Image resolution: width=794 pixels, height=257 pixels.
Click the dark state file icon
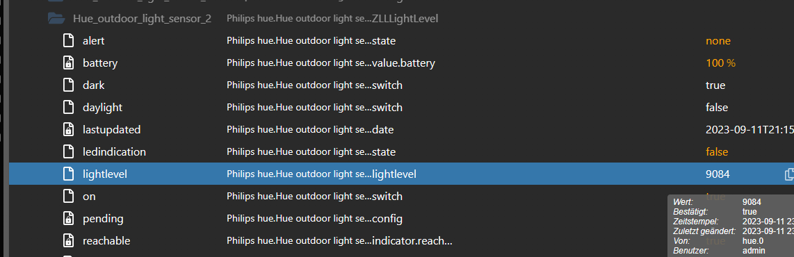coord(68,85)
